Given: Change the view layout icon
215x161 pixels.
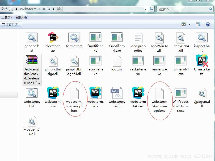Looking at the screenshot, I should 183,24.
